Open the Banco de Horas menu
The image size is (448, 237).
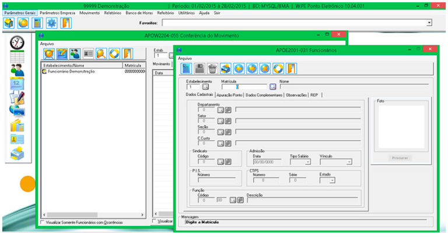tap(139, 12)
